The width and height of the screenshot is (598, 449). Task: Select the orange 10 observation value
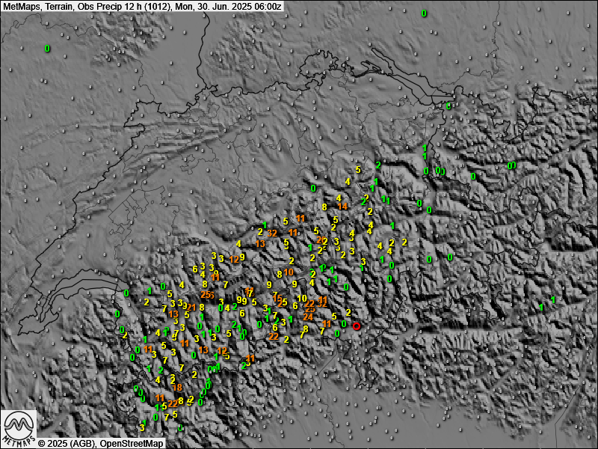click(289, 272)
